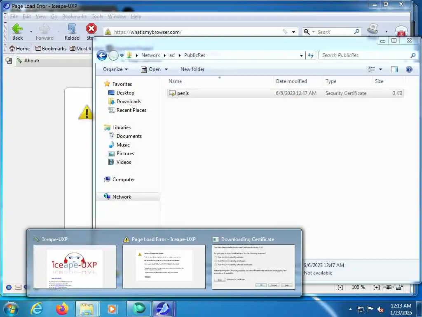Click Home in Iceape bookmarks toolbar
Viewport: 422px width, 317px height.
pyautogui.click(x=19, y=49)
